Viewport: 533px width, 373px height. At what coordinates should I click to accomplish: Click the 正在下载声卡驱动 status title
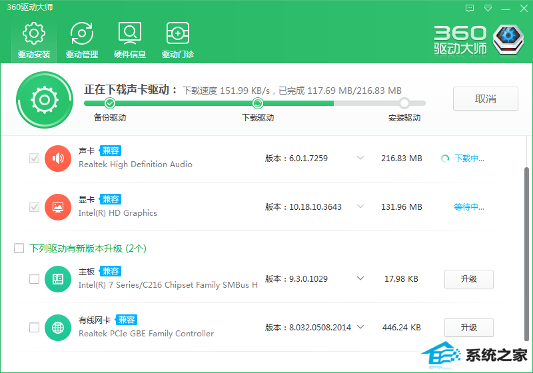point(131,90)
